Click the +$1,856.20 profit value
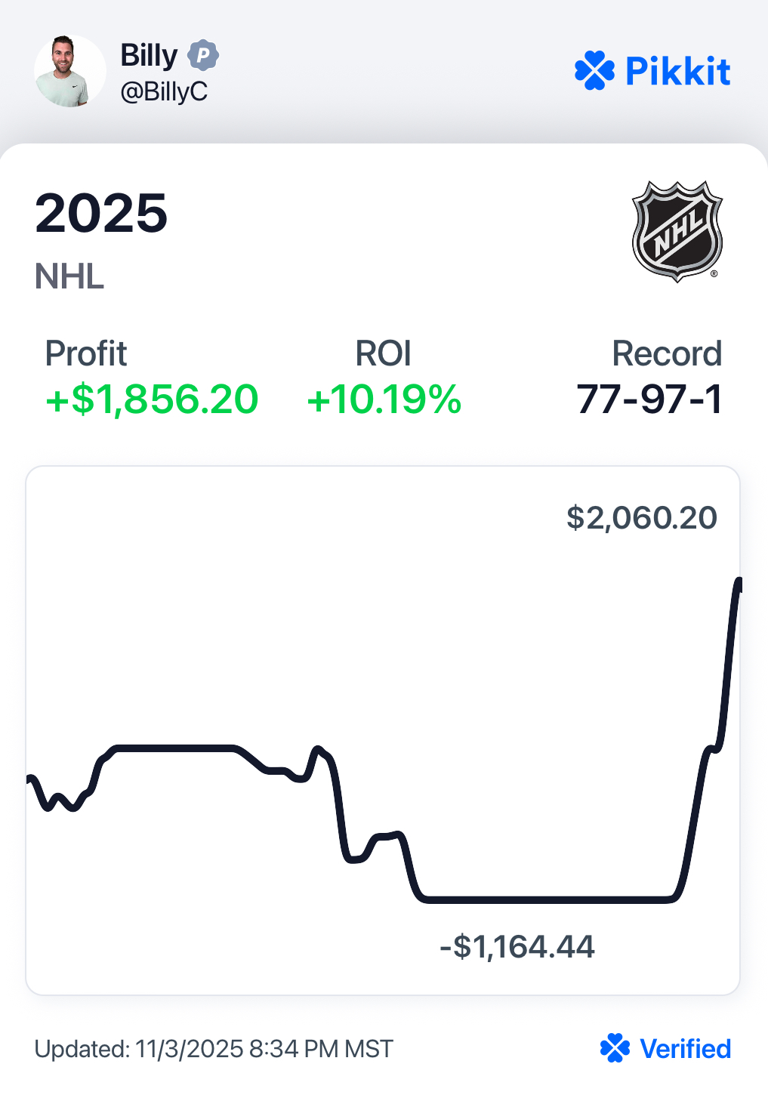Image resolution: width=768 pixels, height=1098 pixels. pyautogui.click(x=152, y=399)
